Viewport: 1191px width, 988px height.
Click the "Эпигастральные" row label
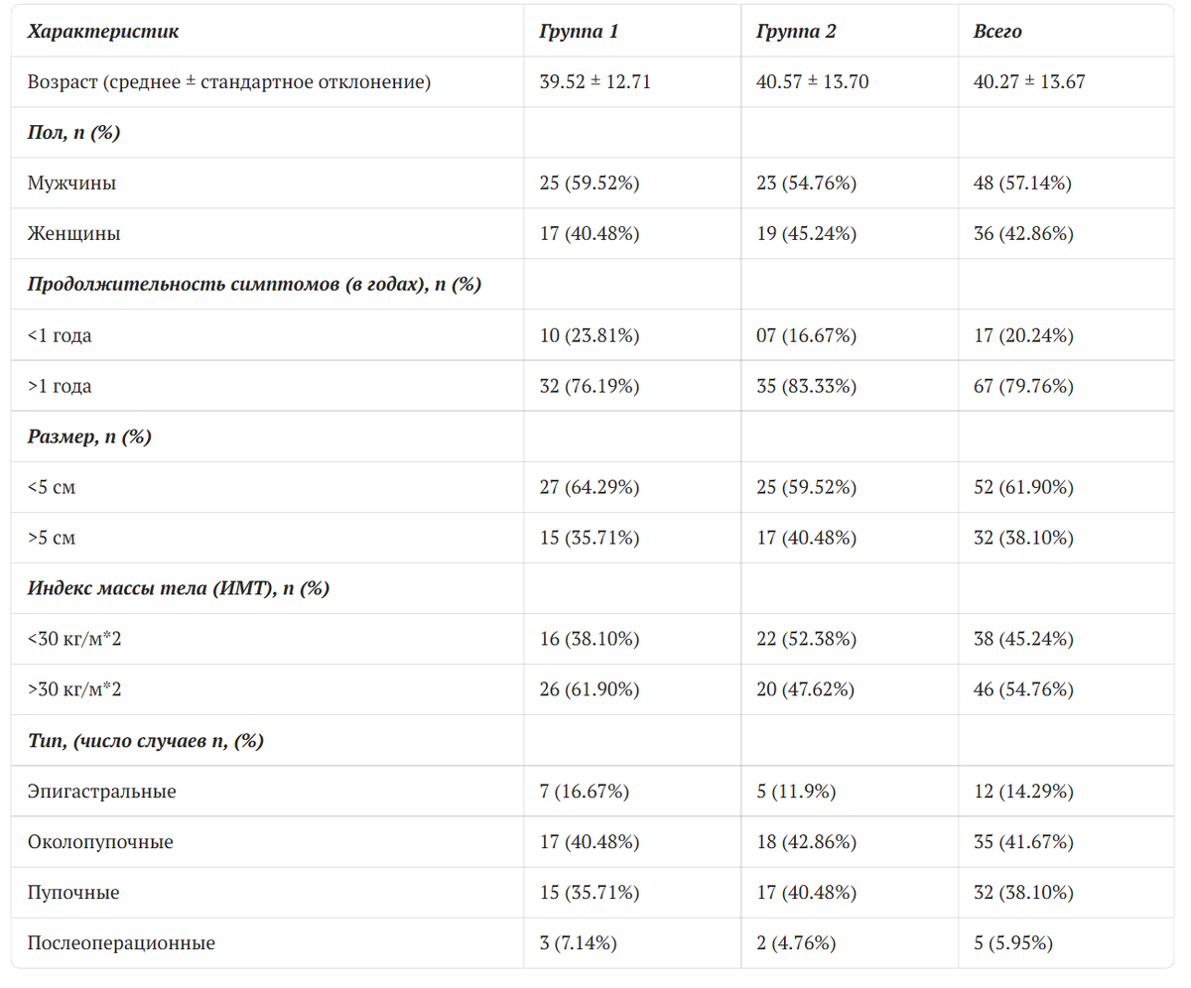[101, 792]
